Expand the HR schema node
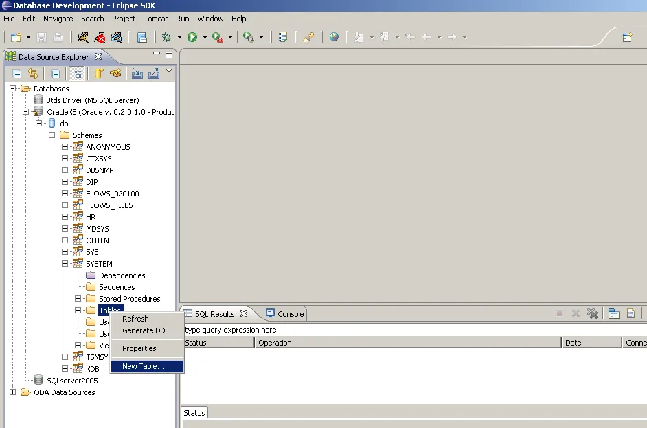The height and width of the screenshot is (428, 647). (65, 217)
